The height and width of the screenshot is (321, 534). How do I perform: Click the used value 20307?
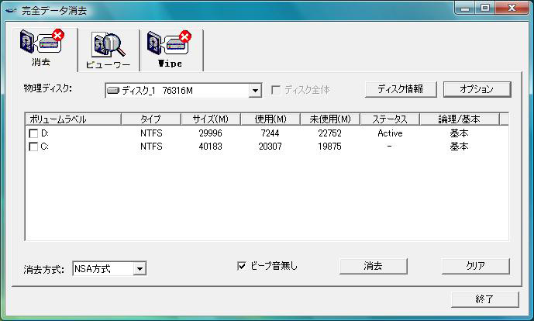[270, 147]
